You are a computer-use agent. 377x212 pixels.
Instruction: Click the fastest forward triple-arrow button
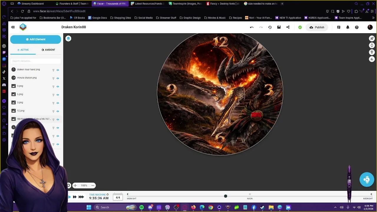pos(81,197)
